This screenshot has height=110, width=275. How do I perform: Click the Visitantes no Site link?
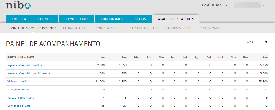pos(19,81)
